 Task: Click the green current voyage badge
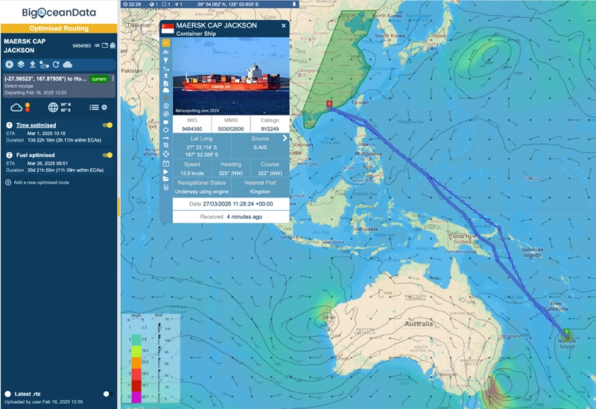tap(99, 78)
